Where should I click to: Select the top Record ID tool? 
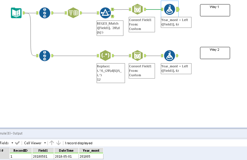click(45, 13)
